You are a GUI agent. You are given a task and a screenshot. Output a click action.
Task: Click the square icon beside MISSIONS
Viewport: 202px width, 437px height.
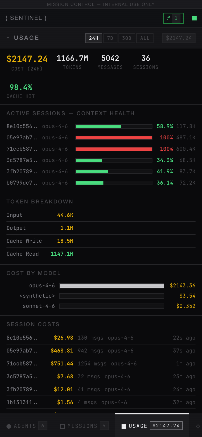[x=62, y=426]
